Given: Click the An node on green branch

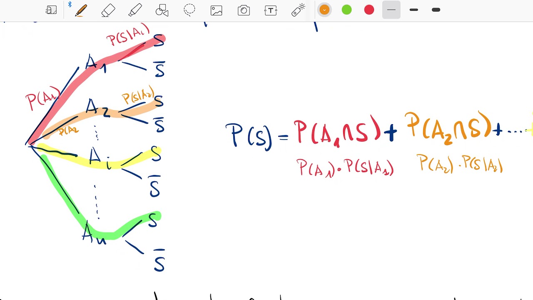Looking at the screenshot, I should point(94,233).
